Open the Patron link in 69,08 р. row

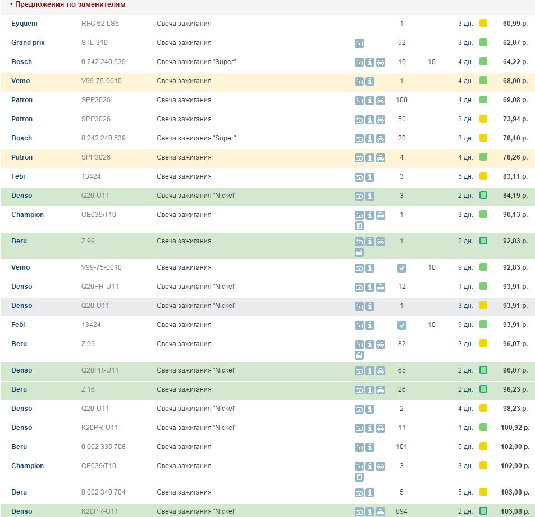22,100
